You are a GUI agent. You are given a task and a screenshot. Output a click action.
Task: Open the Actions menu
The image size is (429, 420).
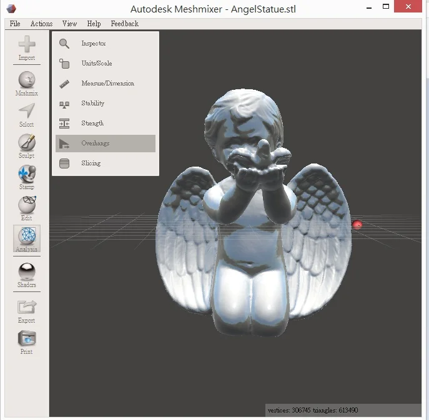pyautogui.click(x=42, y=24)
